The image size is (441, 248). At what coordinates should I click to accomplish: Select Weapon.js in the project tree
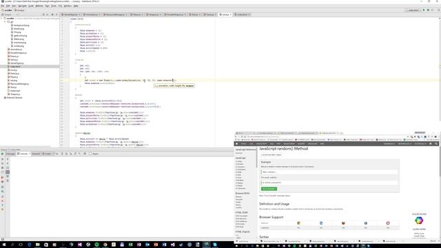pos(15,94)
